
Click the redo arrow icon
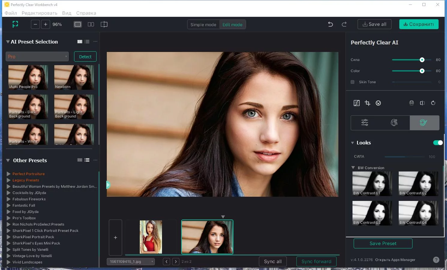pos(344,24)
